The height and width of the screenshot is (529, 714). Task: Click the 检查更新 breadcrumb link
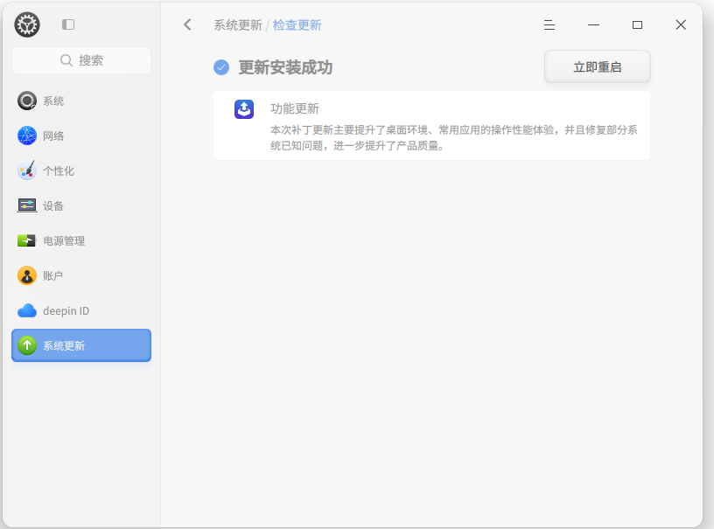pos(297,25)
